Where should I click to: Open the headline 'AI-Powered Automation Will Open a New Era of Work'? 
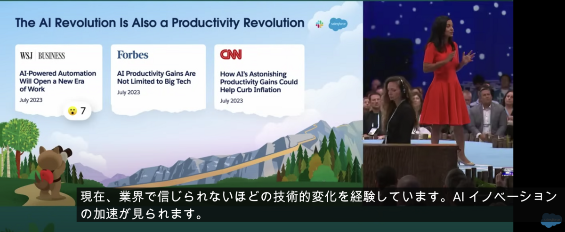click(x=58, y=81)
